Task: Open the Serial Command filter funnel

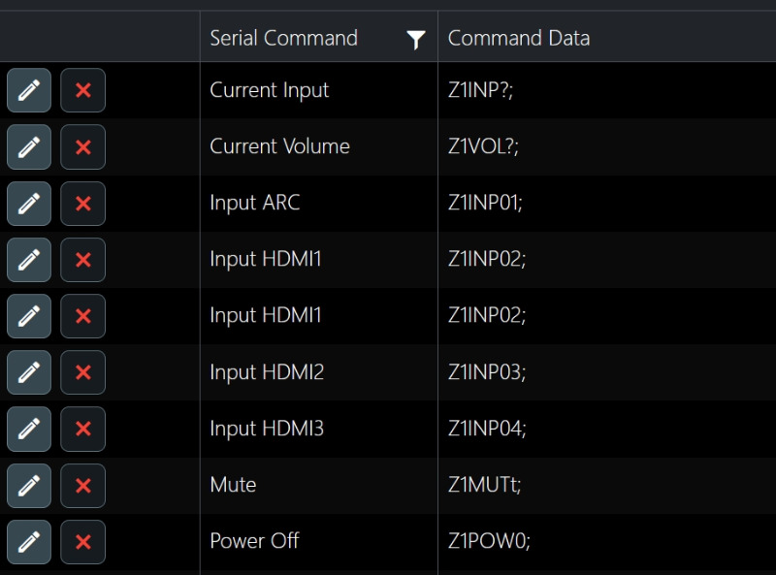Action: [416, 40]
